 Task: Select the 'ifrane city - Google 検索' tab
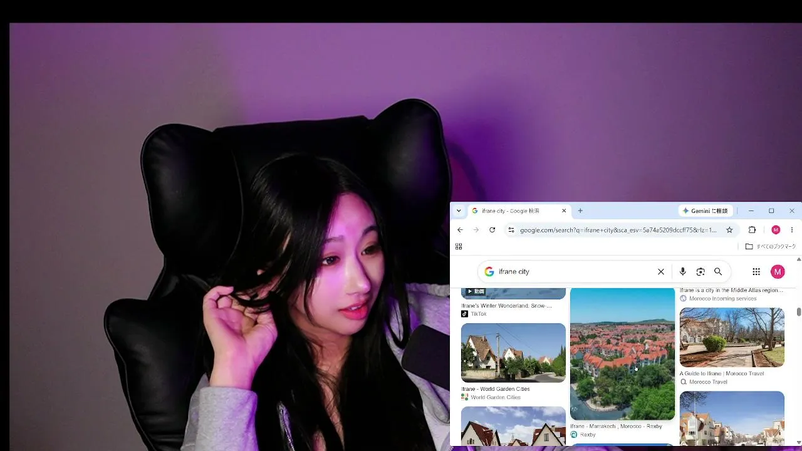519,211
